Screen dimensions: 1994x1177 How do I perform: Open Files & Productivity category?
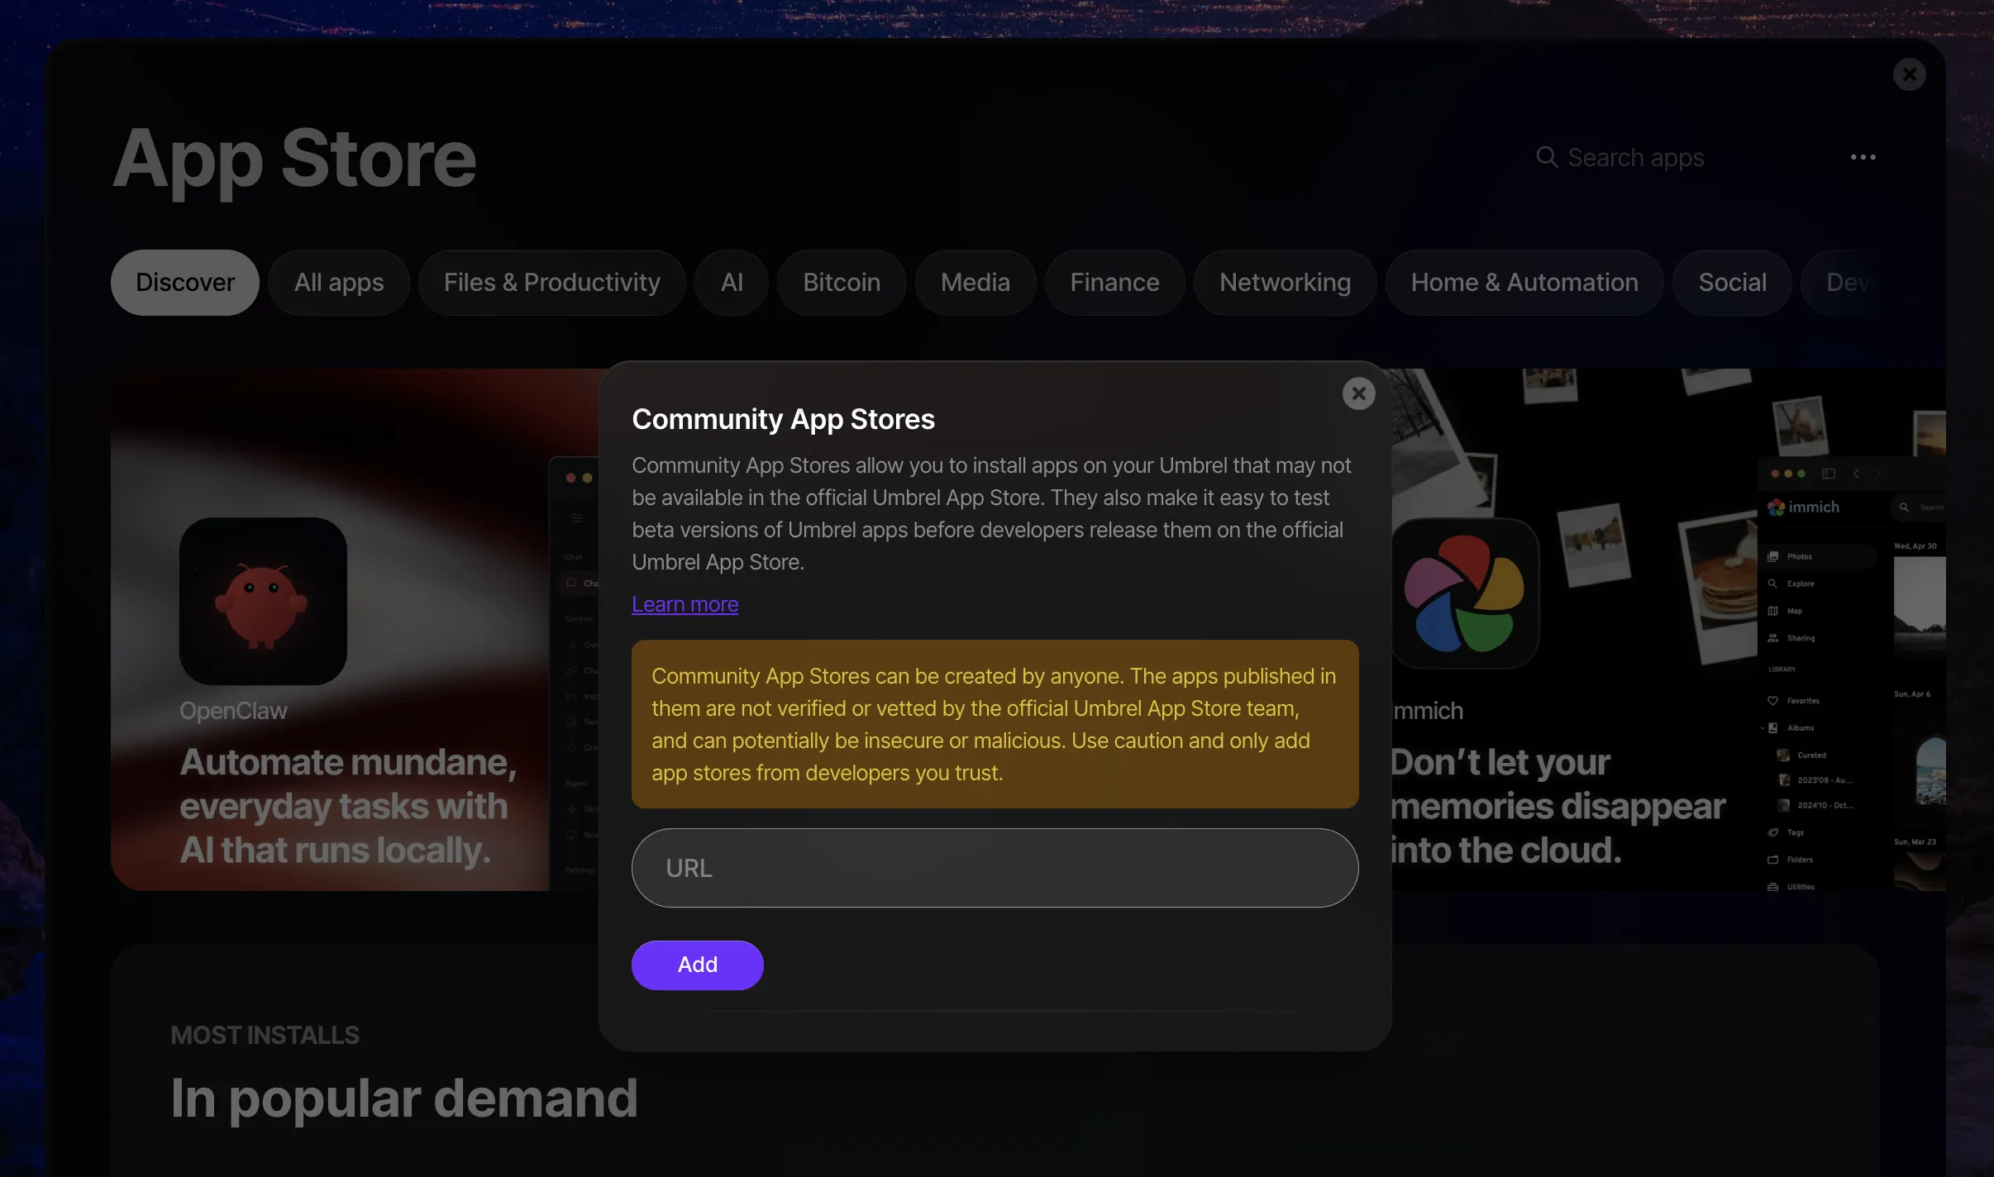(551, 283)
